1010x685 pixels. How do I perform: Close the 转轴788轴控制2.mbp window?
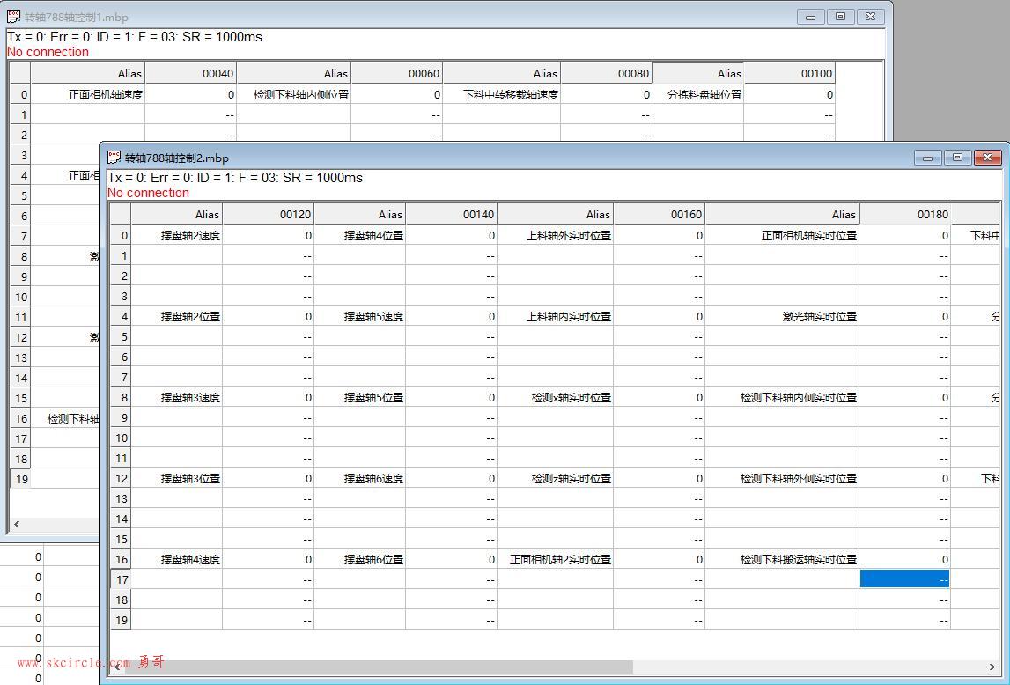(987, 158)
